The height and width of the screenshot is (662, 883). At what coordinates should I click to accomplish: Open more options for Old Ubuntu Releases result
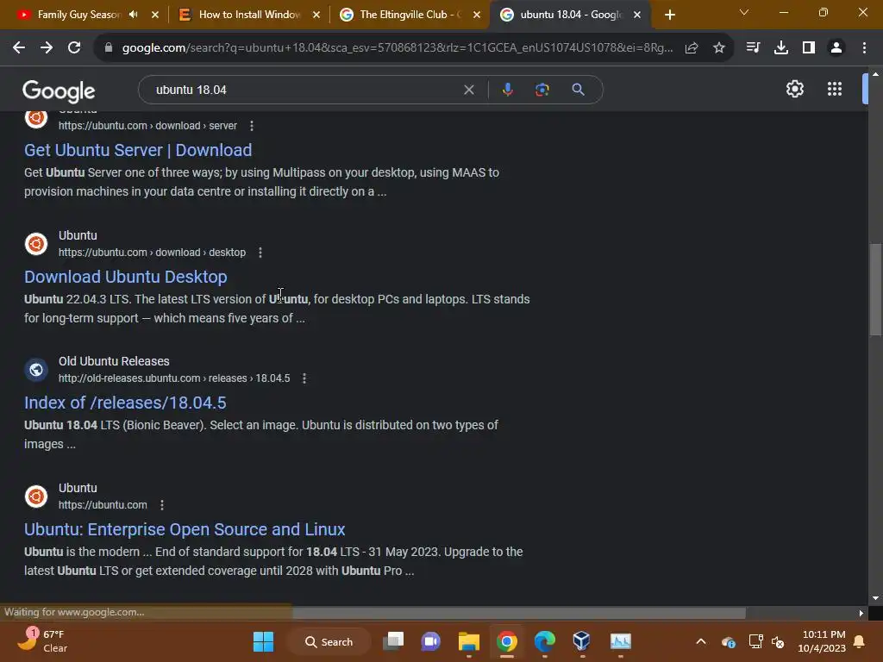304,378
